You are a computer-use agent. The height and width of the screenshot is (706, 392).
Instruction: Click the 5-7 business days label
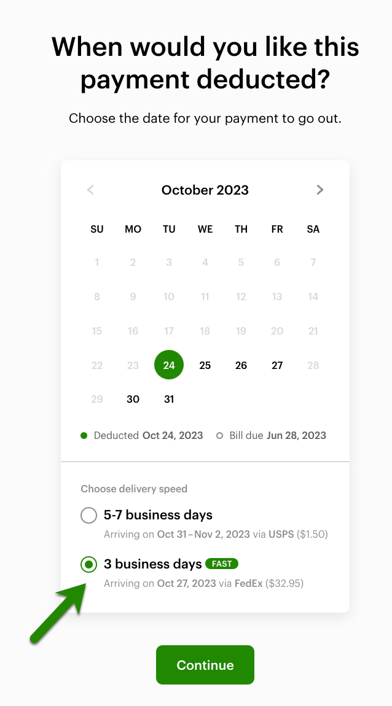pyautogui.click(x=159, y=515)
